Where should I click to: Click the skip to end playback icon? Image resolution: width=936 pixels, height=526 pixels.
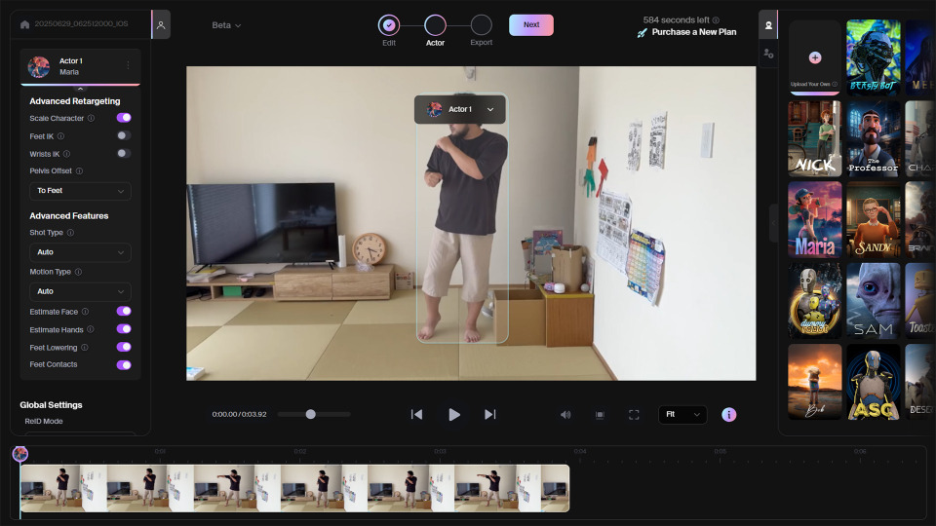coord(490,414)
